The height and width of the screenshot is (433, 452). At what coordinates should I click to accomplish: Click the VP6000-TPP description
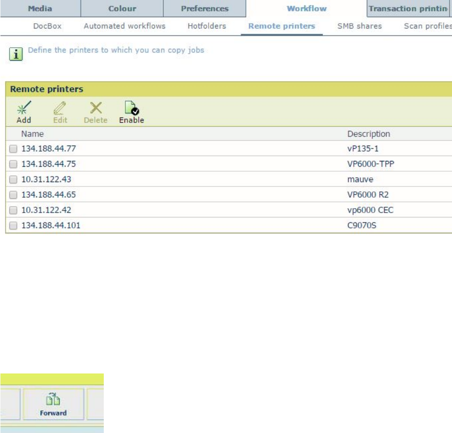coord(370,164)
